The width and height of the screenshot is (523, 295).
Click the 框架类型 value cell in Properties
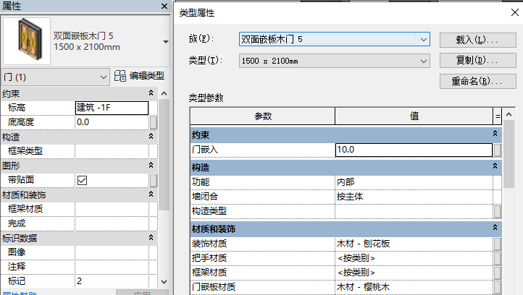coord(112,151)
